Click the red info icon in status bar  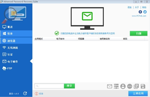[x=36, y=94]
